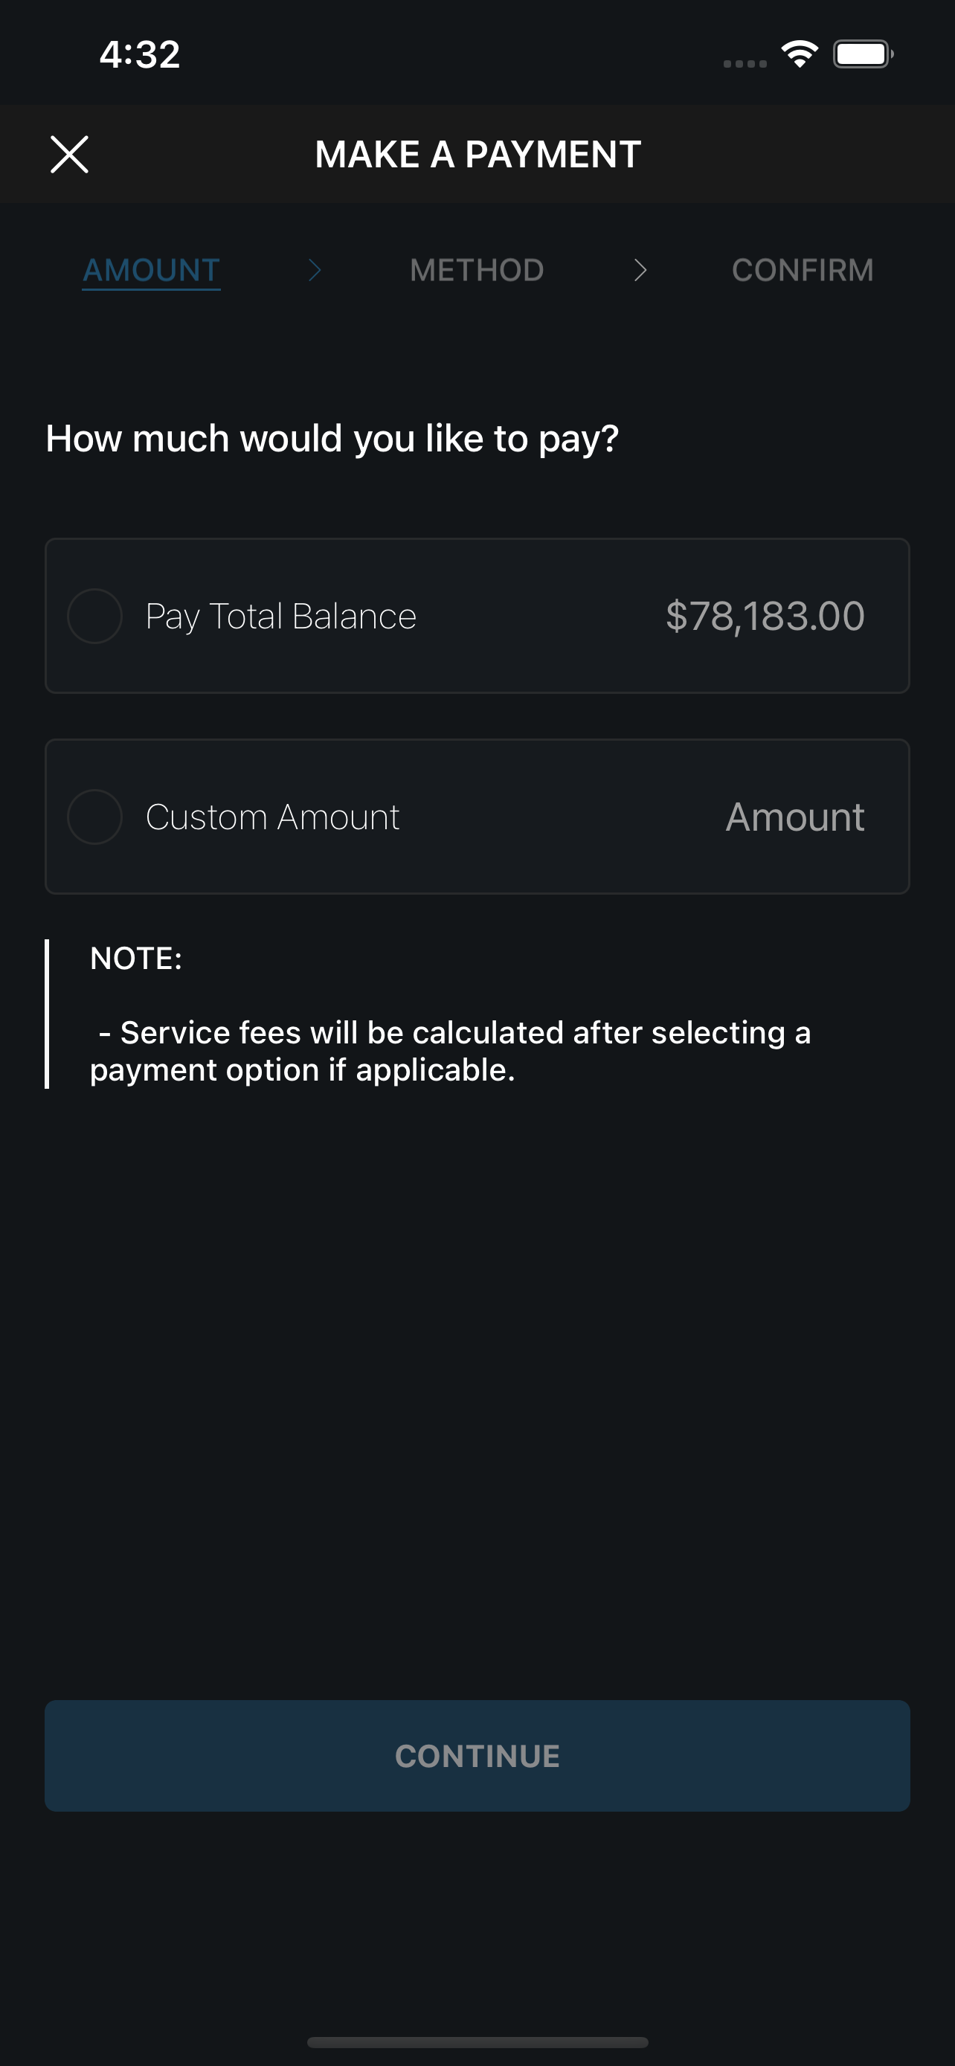Tap the $78,183.00 balance amount
The height and width of the screenshot is (2066, 955).
765,616
